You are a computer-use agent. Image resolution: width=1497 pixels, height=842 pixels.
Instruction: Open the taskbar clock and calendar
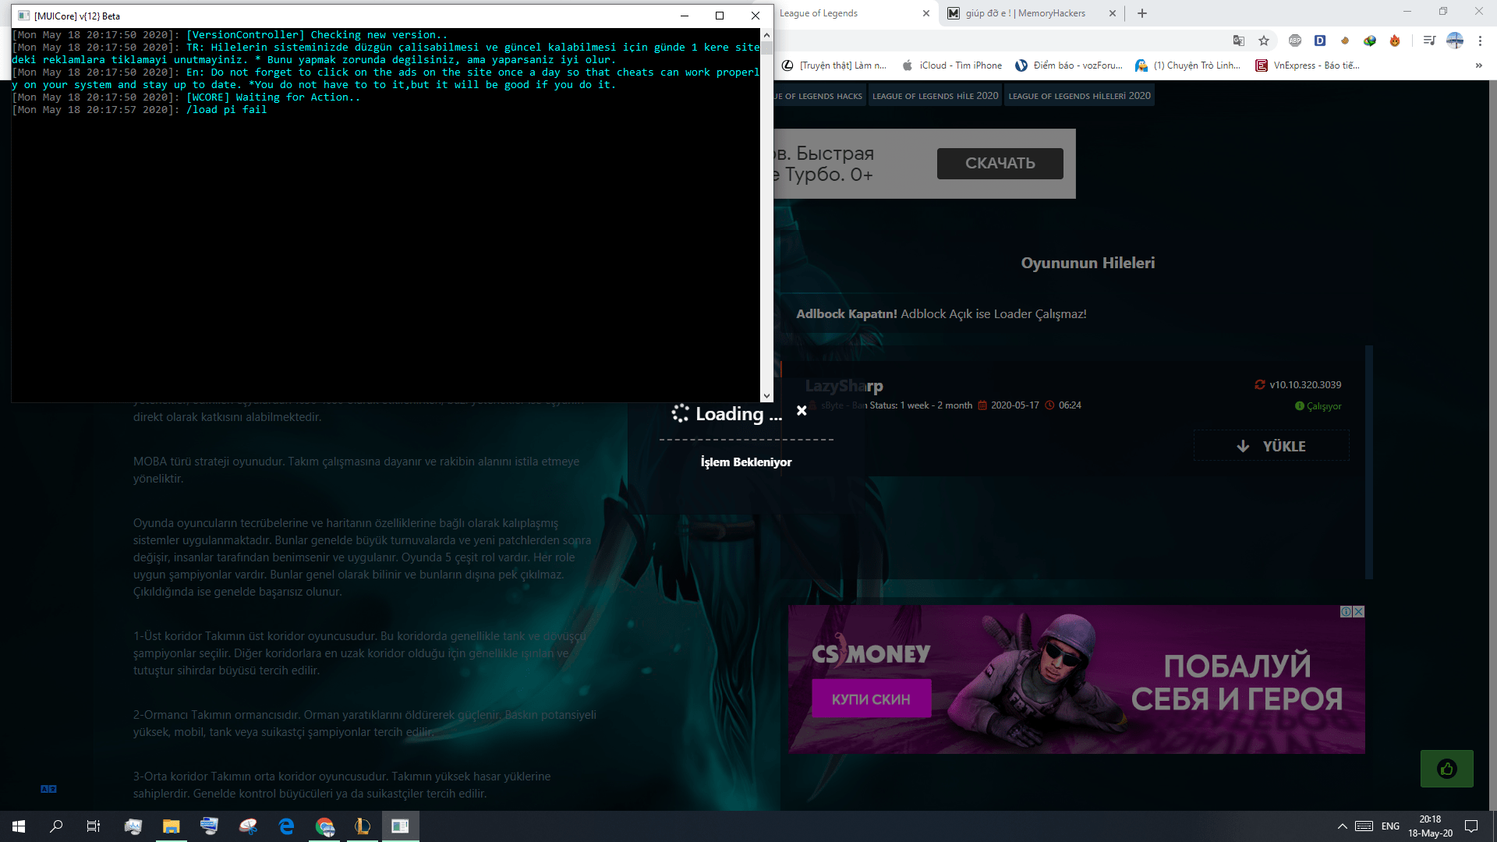[x=1430, y=826]
